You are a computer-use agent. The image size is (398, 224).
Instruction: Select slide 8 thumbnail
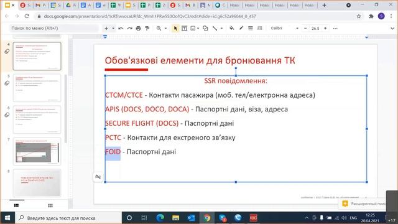(x=37, y=183)
